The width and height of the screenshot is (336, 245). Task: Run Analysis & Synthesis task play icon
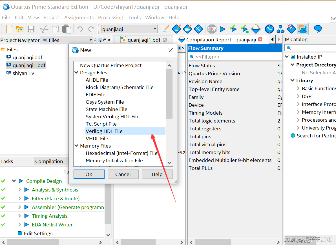(26, 190)
